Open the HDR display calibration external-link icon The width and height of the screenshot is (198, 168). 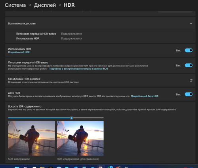pyautogui.click(x=191, y=80)
